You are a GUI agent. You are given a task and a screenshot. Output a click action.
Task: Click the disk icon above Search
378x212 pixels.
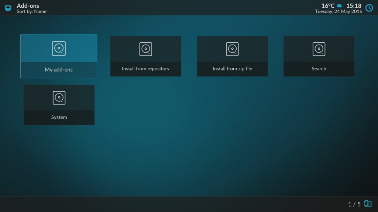click(x=319, y=49)
